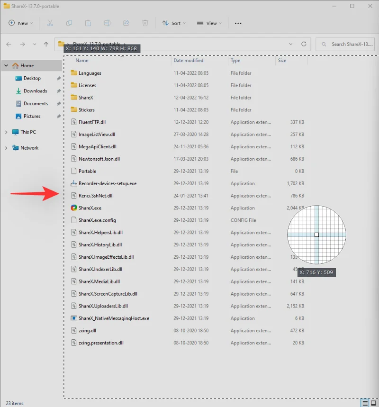Click the Cut scissors icon in toolbar
The image size is (379, 407).
50,23
